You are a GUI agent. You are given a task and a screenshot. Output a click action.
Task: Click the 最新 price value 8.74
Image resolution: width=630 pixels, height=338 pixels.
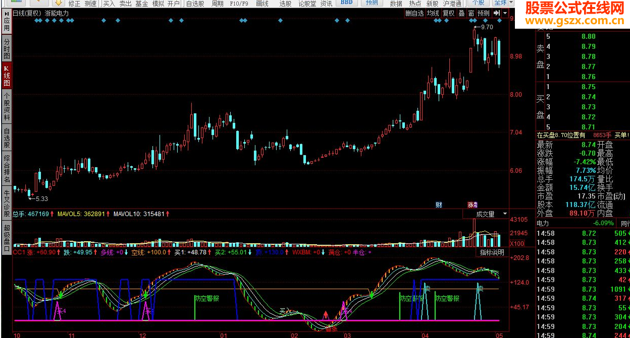pos(589,145)
